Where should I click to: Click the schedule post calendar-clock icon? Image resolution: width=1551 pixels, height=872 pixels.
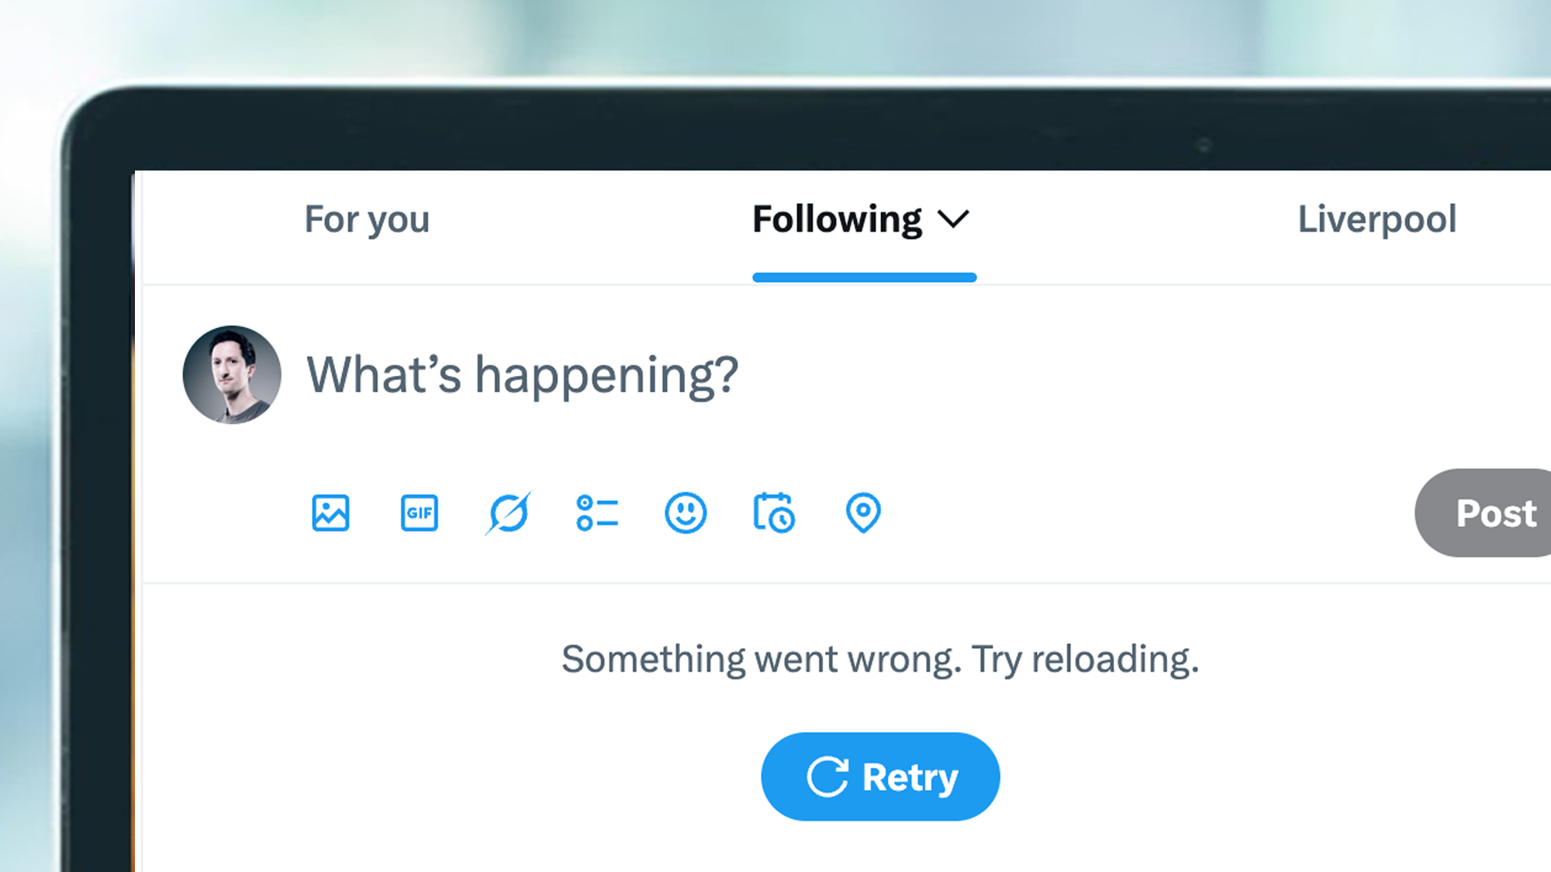tap(774, 512)
